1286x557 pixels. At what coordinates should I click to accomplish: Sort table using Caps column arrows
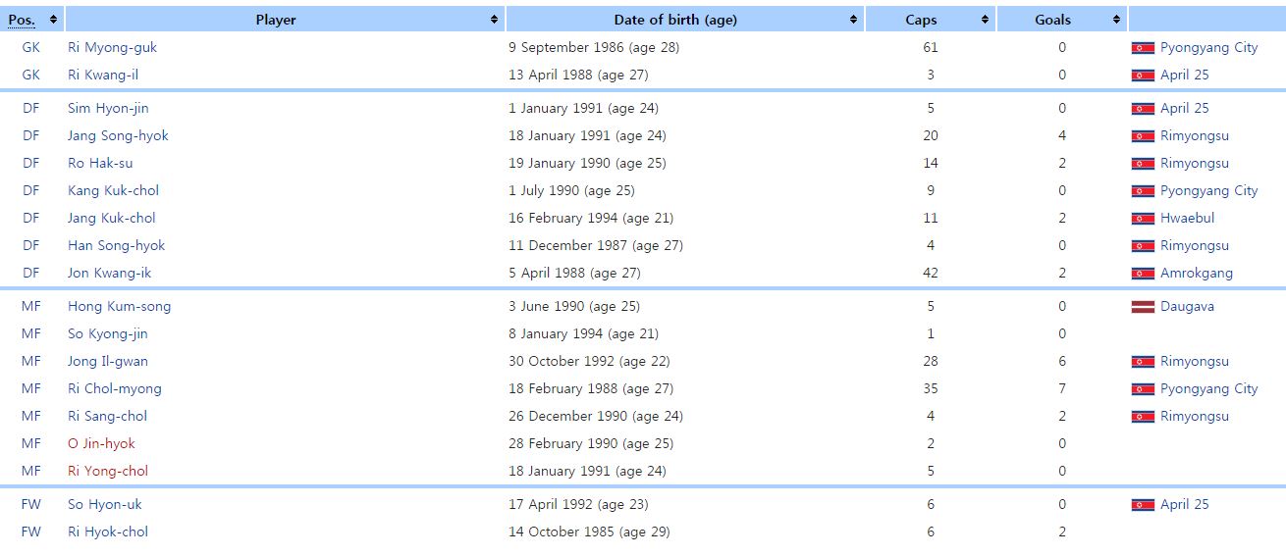click(x=985, y=20)
